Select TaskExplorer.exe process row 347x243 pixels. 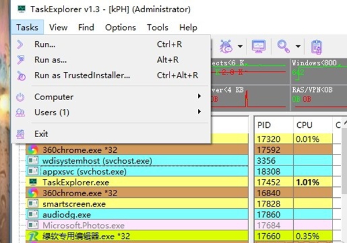point(136,182)
